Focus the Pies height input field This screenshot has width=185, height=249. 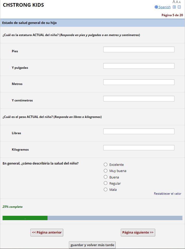point(139,49)
